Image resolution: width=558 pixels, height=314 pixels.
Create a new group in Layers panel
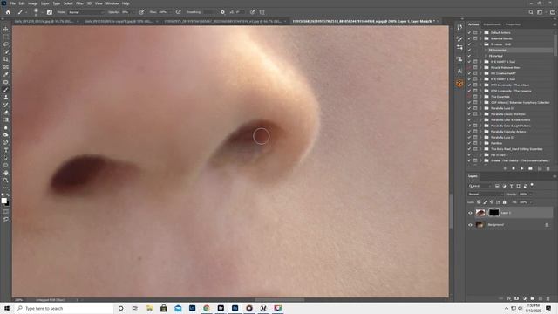pos(533,298)
